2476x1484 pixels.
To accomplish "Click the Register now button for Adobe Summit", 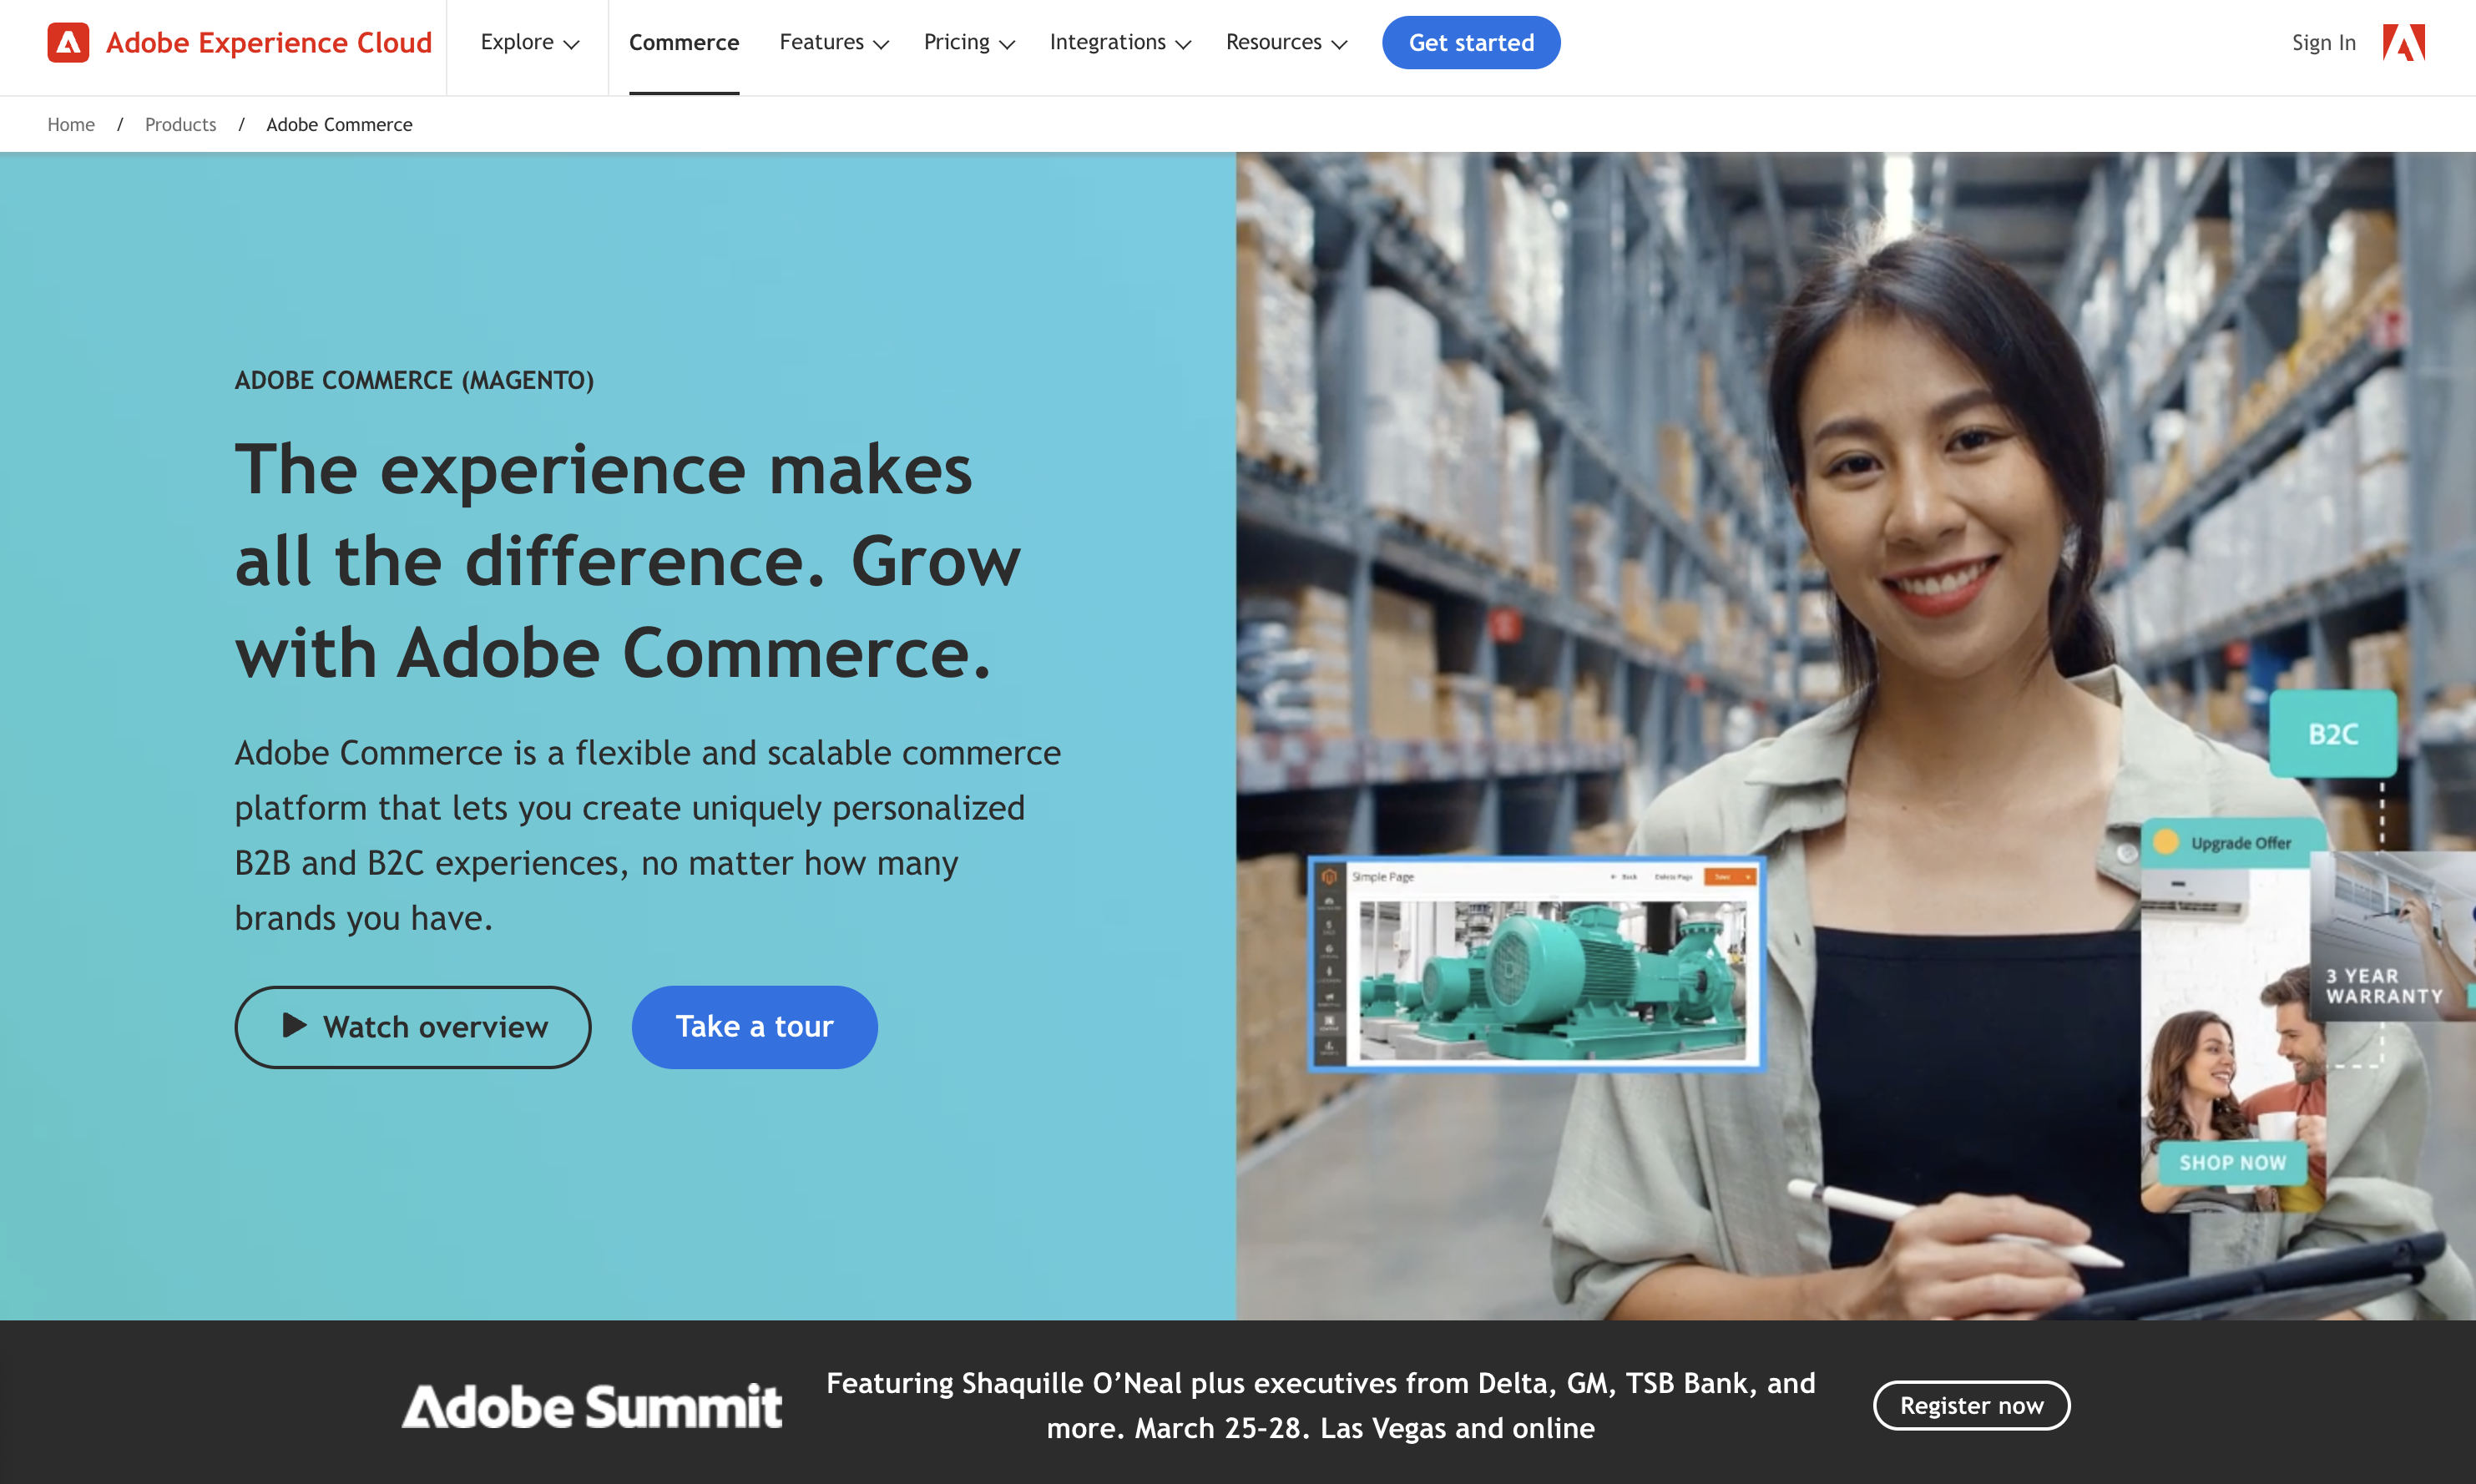I will point(1973,1405).
